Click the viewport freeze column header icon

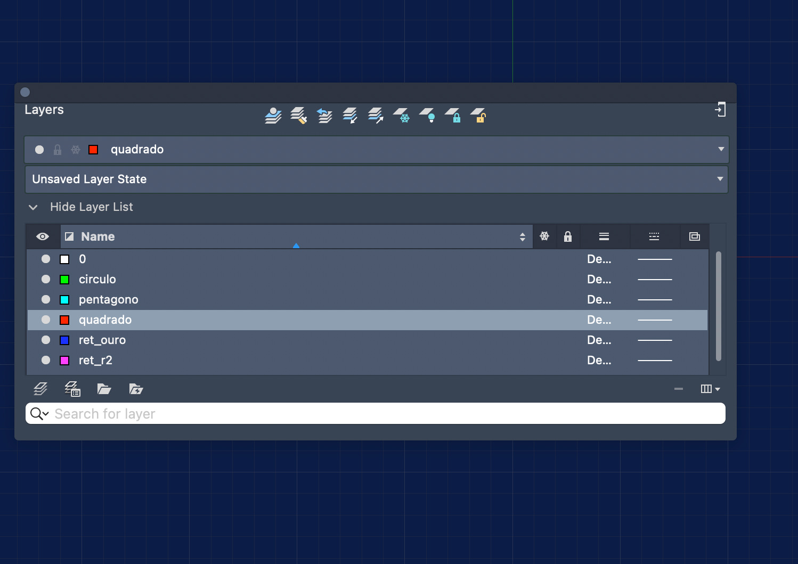695,236
